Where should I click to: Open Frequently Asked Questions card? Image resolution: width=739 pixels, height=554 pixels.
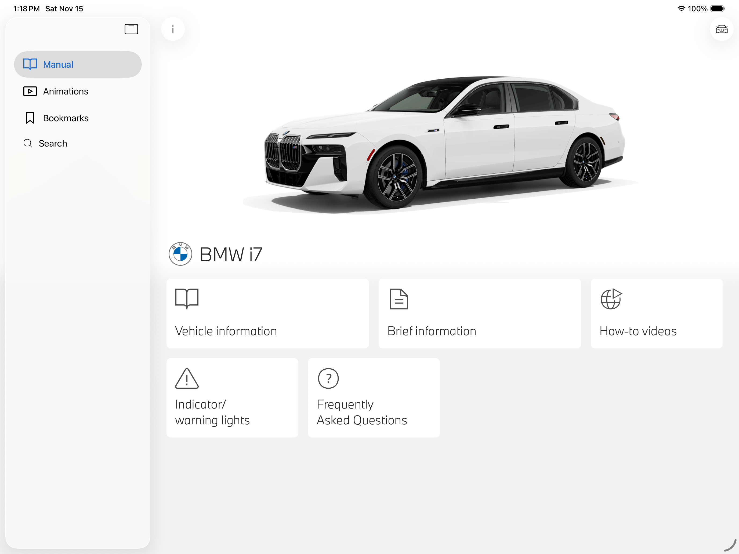(x=374, y=398)
